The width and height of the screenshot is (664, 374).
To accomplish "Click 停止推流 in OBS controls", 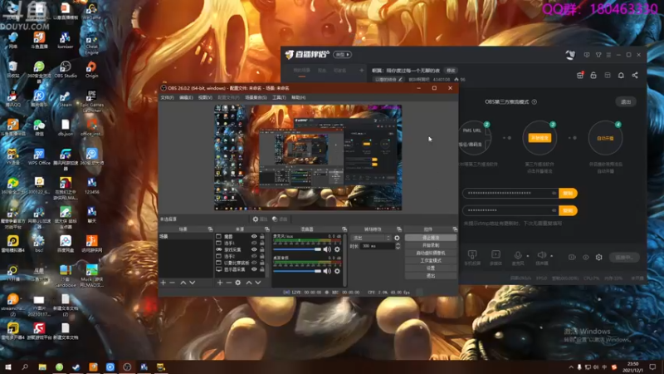I will click(x=431, y=238).
